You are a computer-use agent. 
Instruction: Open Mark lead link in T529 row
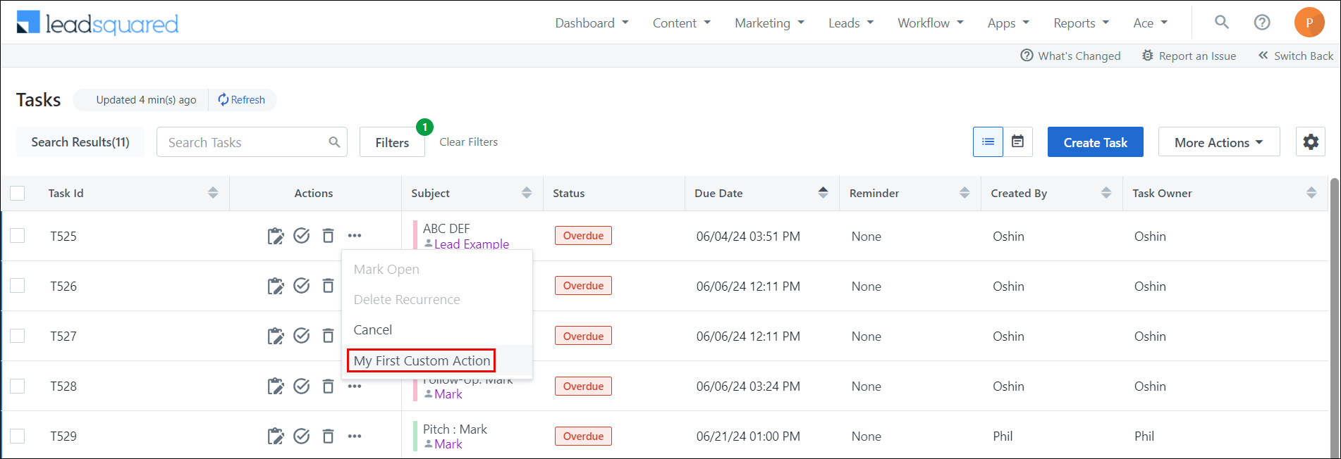pyautogui.click(x=448, y=444)
